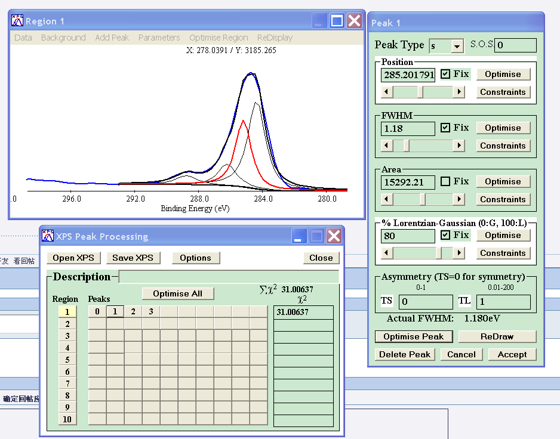The image size is (560, 439).
Task: Close the XPS Peak Processing window with X
Action: click(x=334, y=236)
